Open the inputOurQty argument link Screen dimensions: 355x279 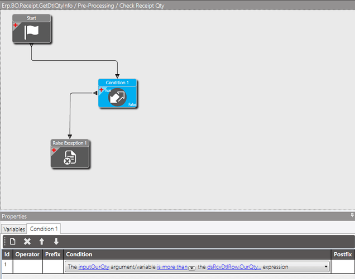click(94, 267)
